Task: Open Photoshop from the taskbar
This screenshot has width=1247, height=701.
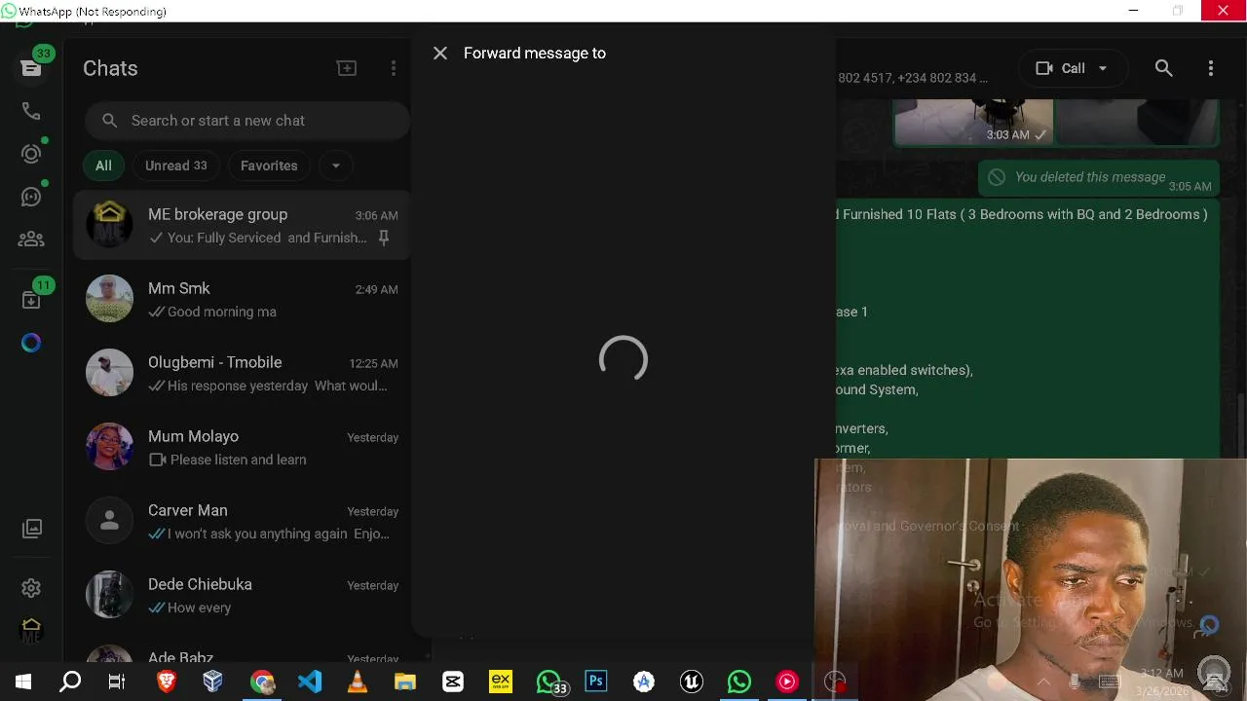Action: 596,682
